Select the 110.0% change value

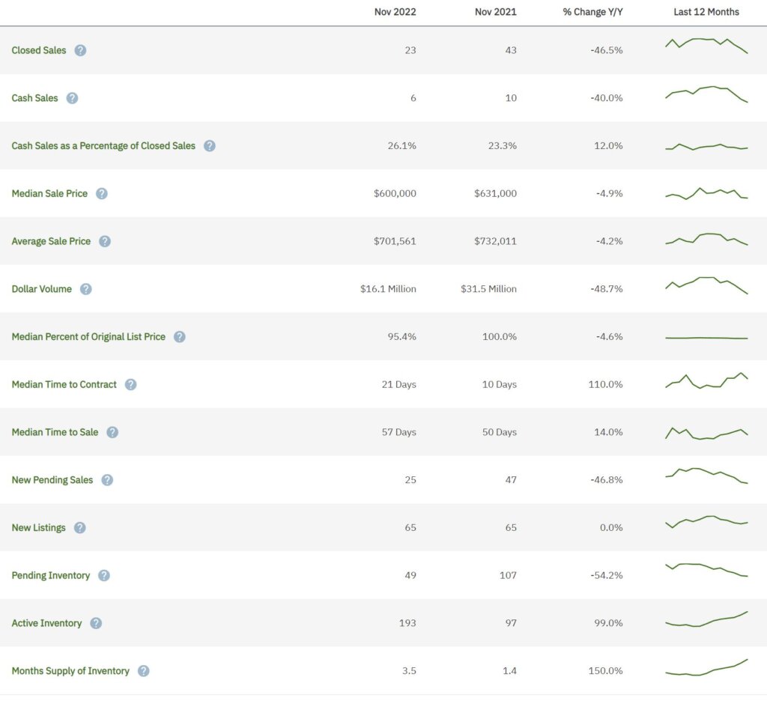pos(605,384)
